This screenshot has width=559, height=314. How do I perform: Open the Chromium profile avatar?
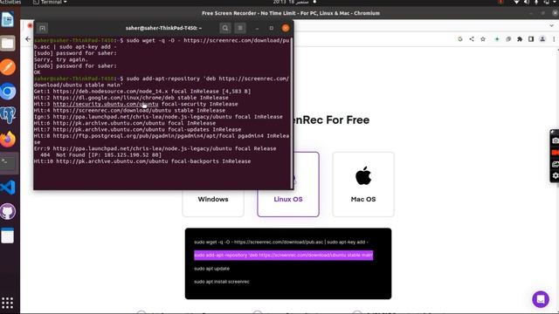pos(542,39)
